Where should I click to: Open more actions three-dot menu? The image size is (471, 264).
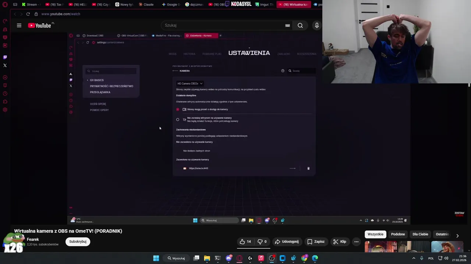[x=356, y=242]
